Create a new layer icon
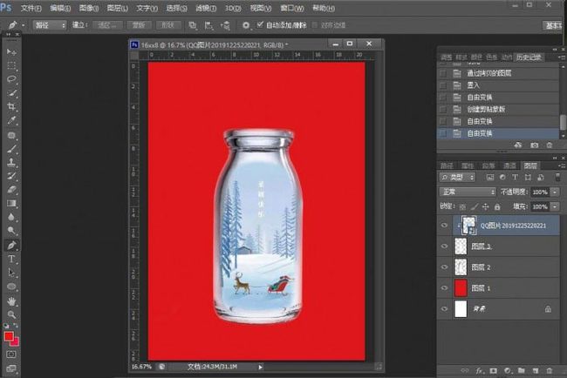This screenshot has width=567, height=378. point(536,370)
